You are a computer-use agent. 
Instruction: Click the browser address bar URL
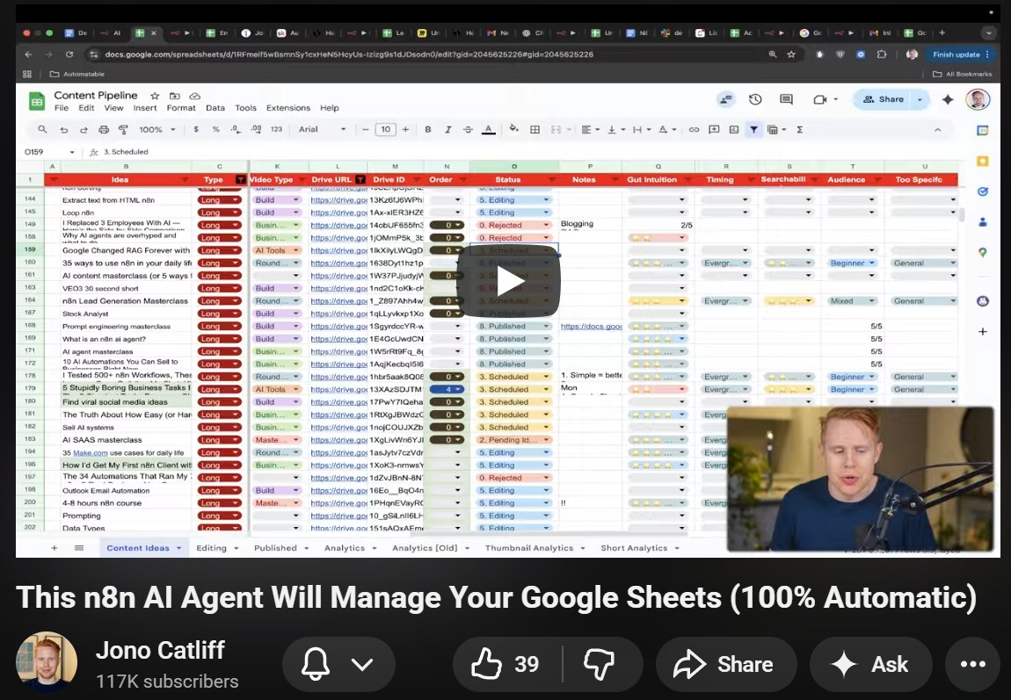[349, 54]
